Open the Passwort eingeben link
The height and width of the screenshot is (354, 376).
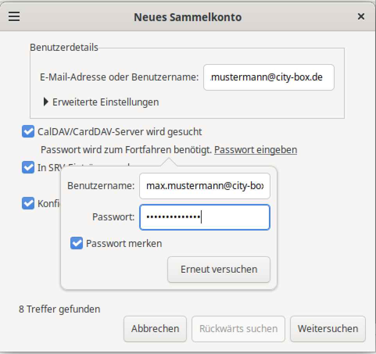256,150
